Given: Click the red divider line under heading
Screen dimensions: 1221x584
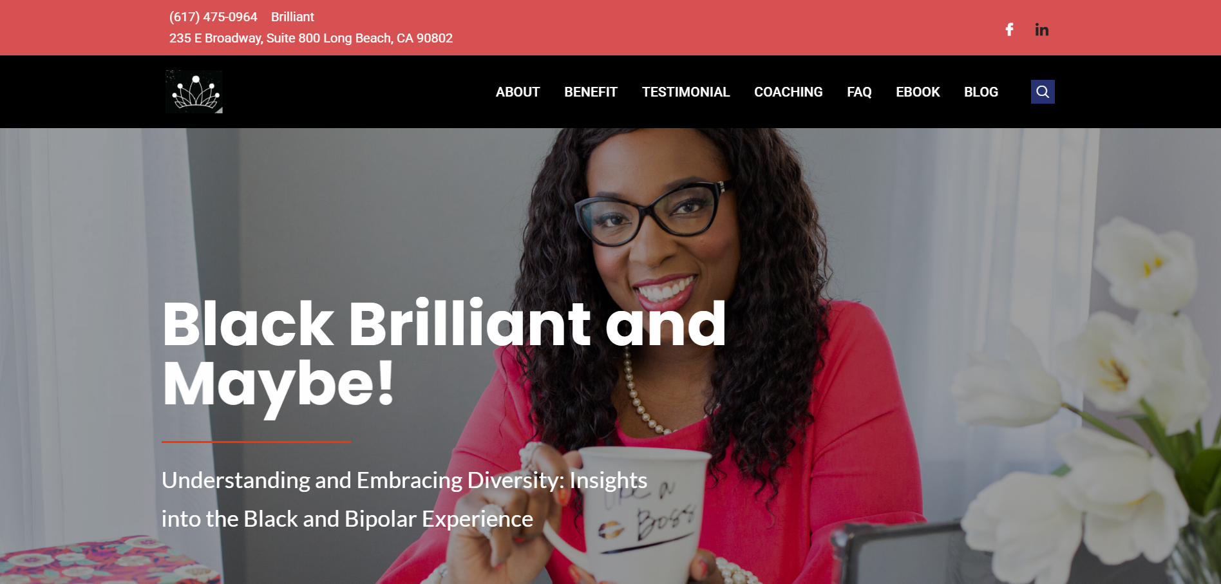Looking at the screenshot, I should click(256, 442).
